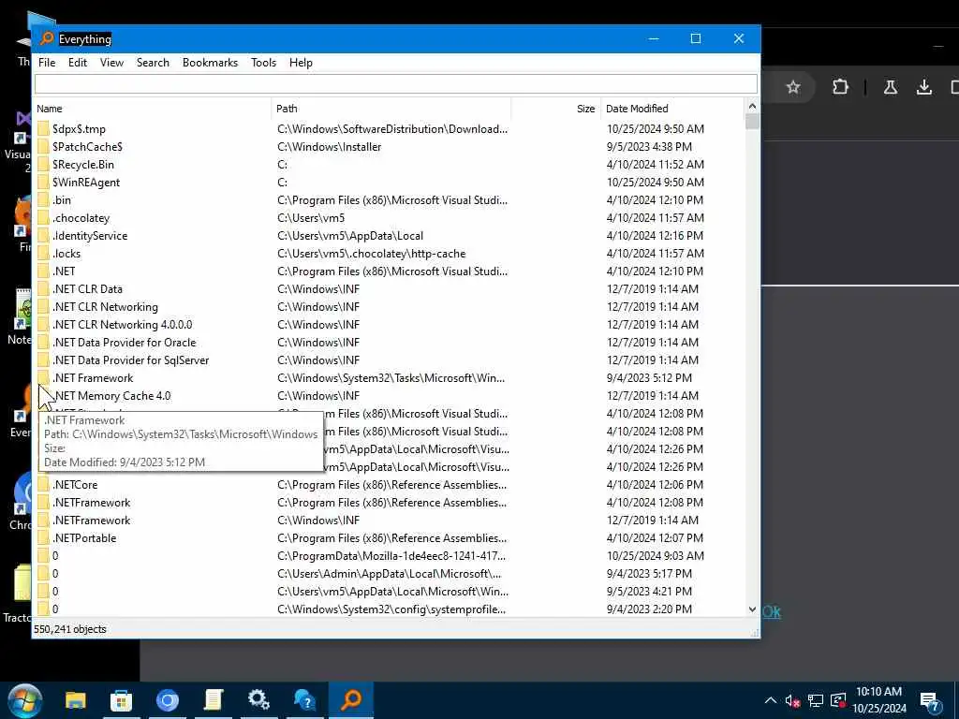Open the Windows Start button

(x=24, y=700)
